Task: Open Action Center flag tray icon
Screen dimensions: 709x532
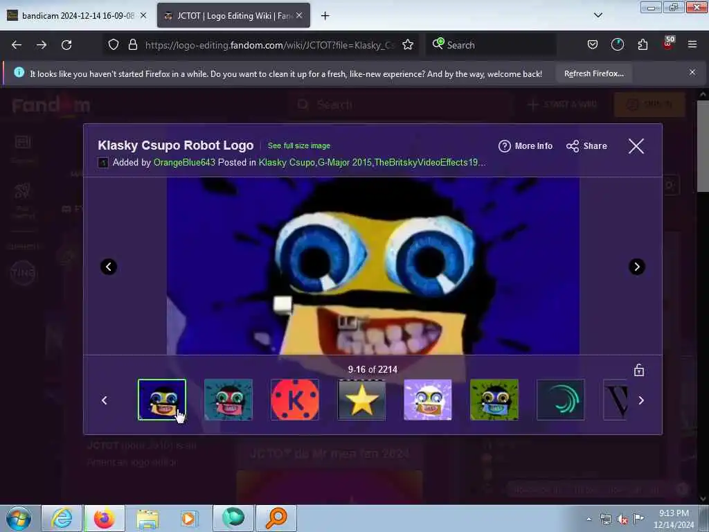Action: [x=638, y=518]
